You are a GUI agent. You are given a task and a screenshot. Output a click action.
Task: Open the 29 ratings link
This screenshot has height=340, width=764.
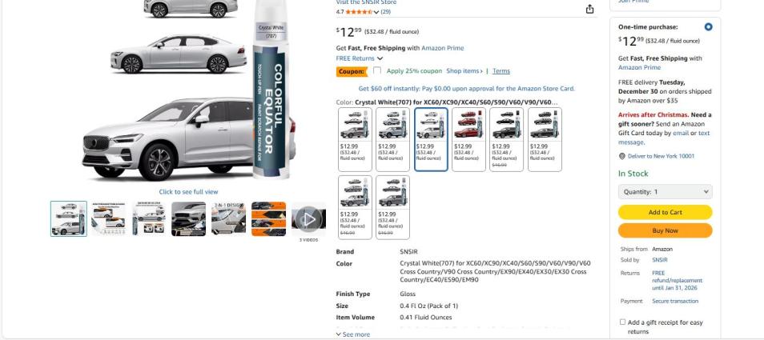(385, 12)
